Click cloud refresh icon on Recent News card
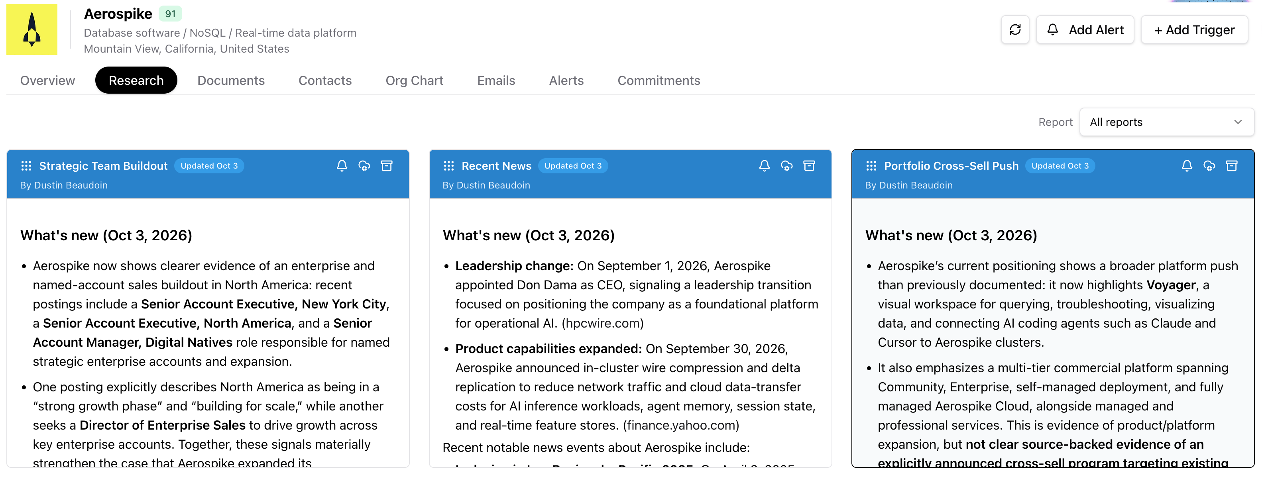 click(787, 165)
